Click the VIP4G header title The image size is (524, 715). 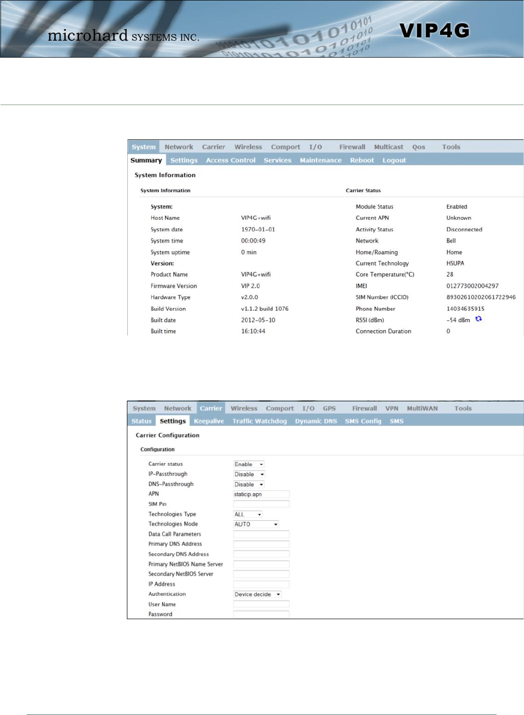[434, 30]
